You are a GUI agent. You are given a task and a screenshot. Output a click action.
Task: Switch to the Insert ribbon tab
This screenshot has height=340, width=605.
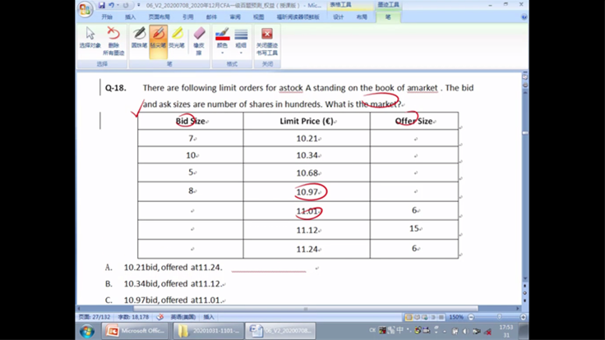click(130, 16)
